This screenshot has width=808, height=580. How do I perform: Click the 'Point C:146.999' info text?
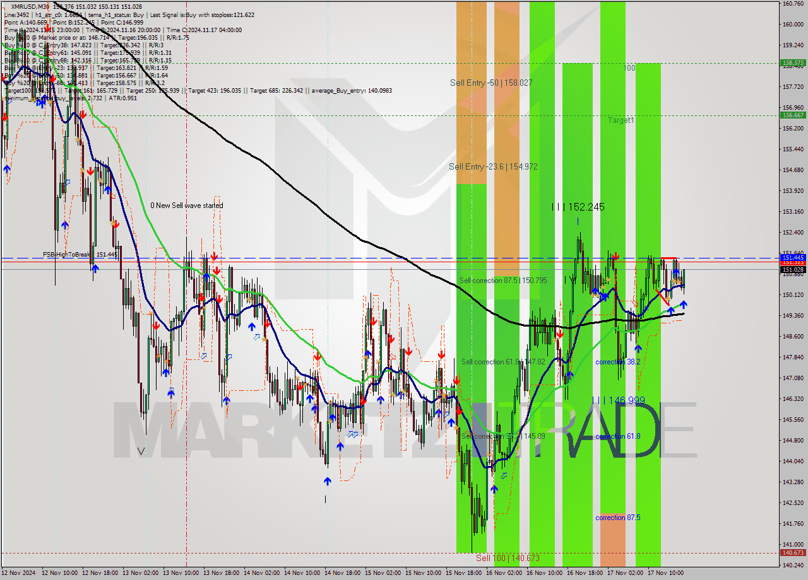122,22
